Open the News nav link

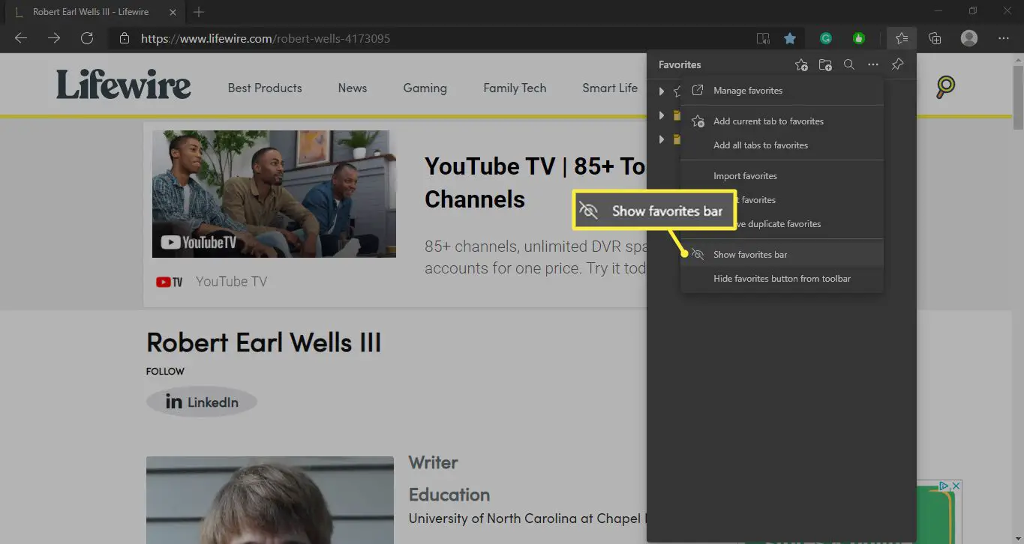(x=353, y=88)
